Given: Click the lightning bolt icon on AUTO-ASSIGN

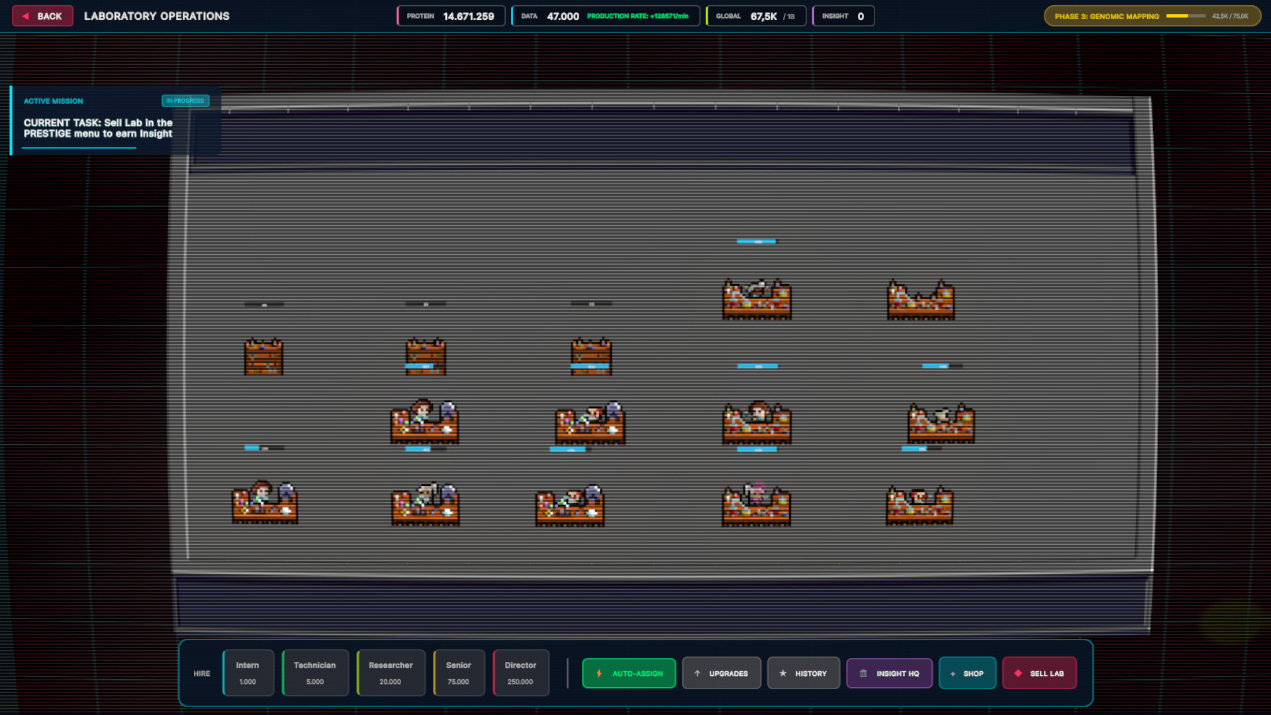Looking at the screenshot, I should coord(600,673).
